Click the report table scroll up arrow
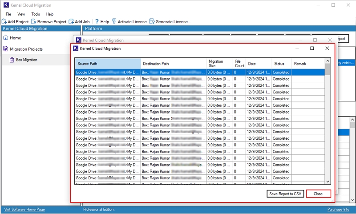356x214 pixels. click(328, 61)
